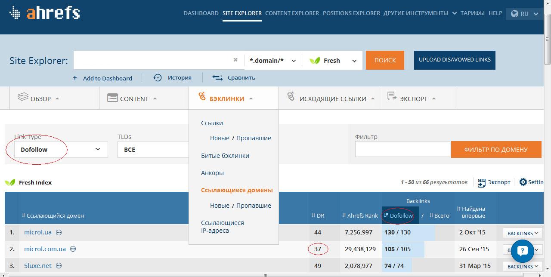This screenshot has width=551, height=277.
Task: Expand the Обзор tab menu
Action: 57,98
